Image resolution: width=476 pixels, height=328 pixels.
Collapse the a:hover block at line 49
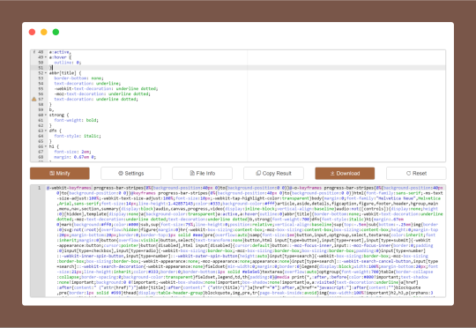46,57
